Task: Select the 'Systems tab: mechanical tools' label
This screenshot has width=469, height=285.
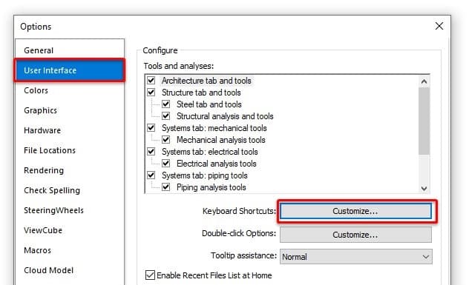Action: point(214,128)
